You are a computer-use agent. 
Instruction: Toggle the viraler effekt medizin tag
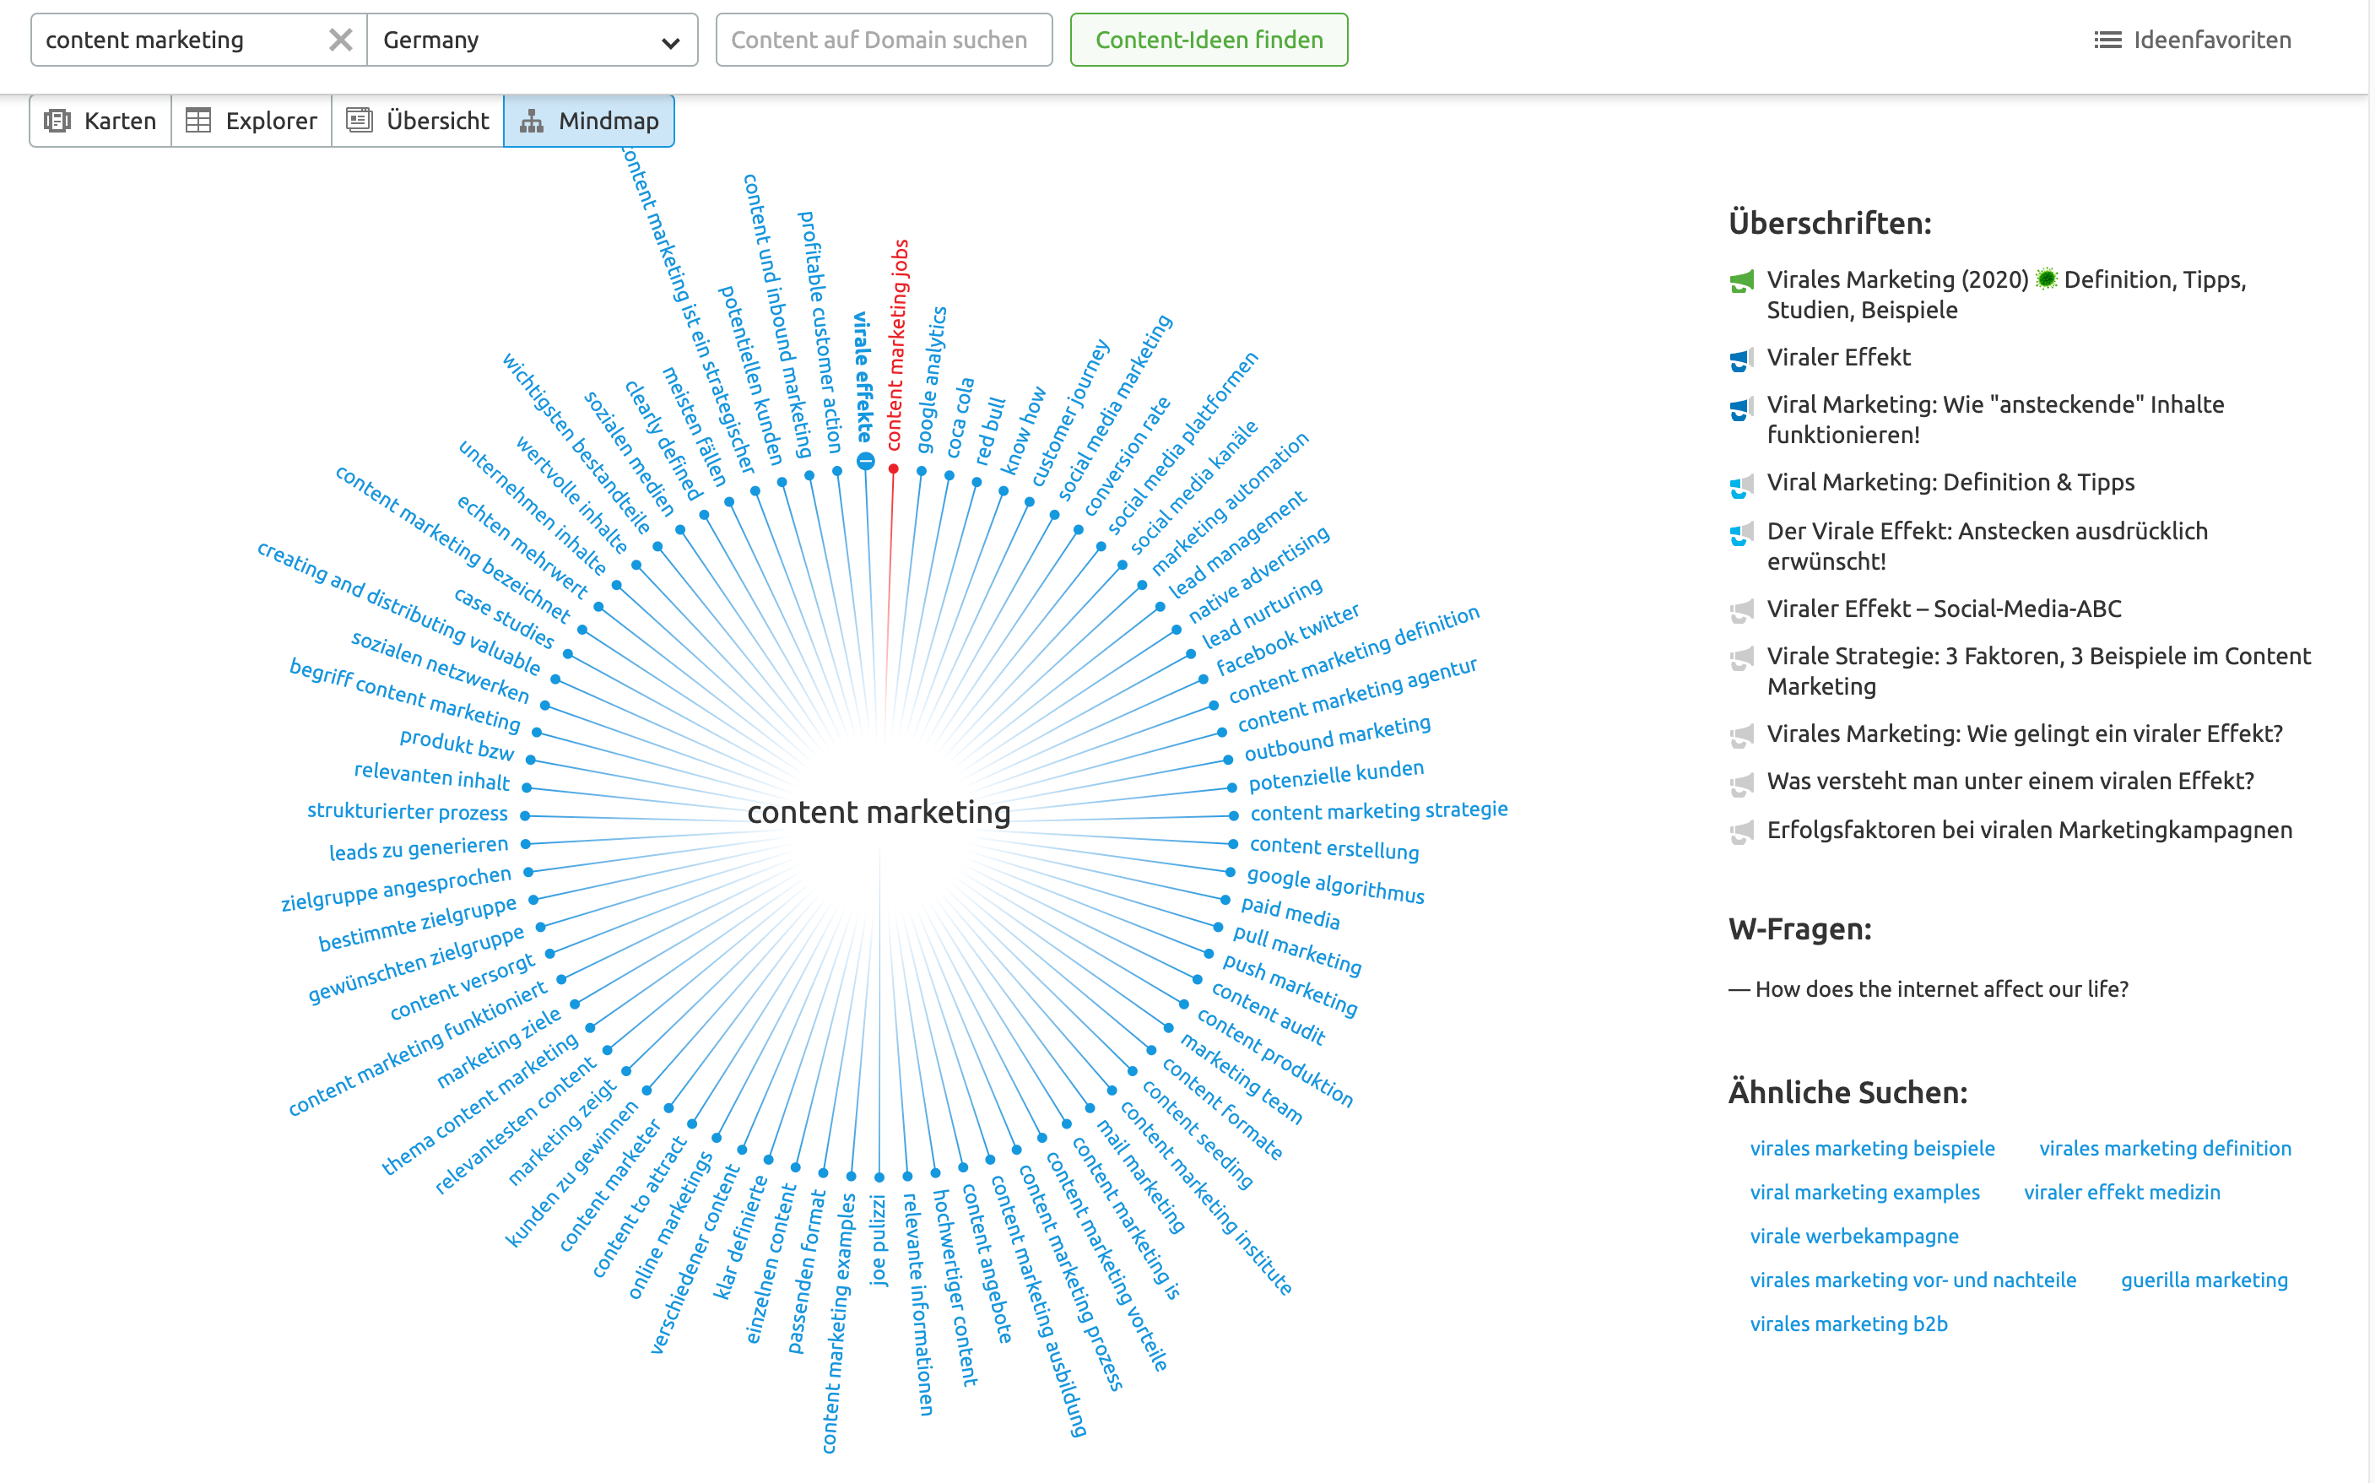(x=2122, y=1191)
